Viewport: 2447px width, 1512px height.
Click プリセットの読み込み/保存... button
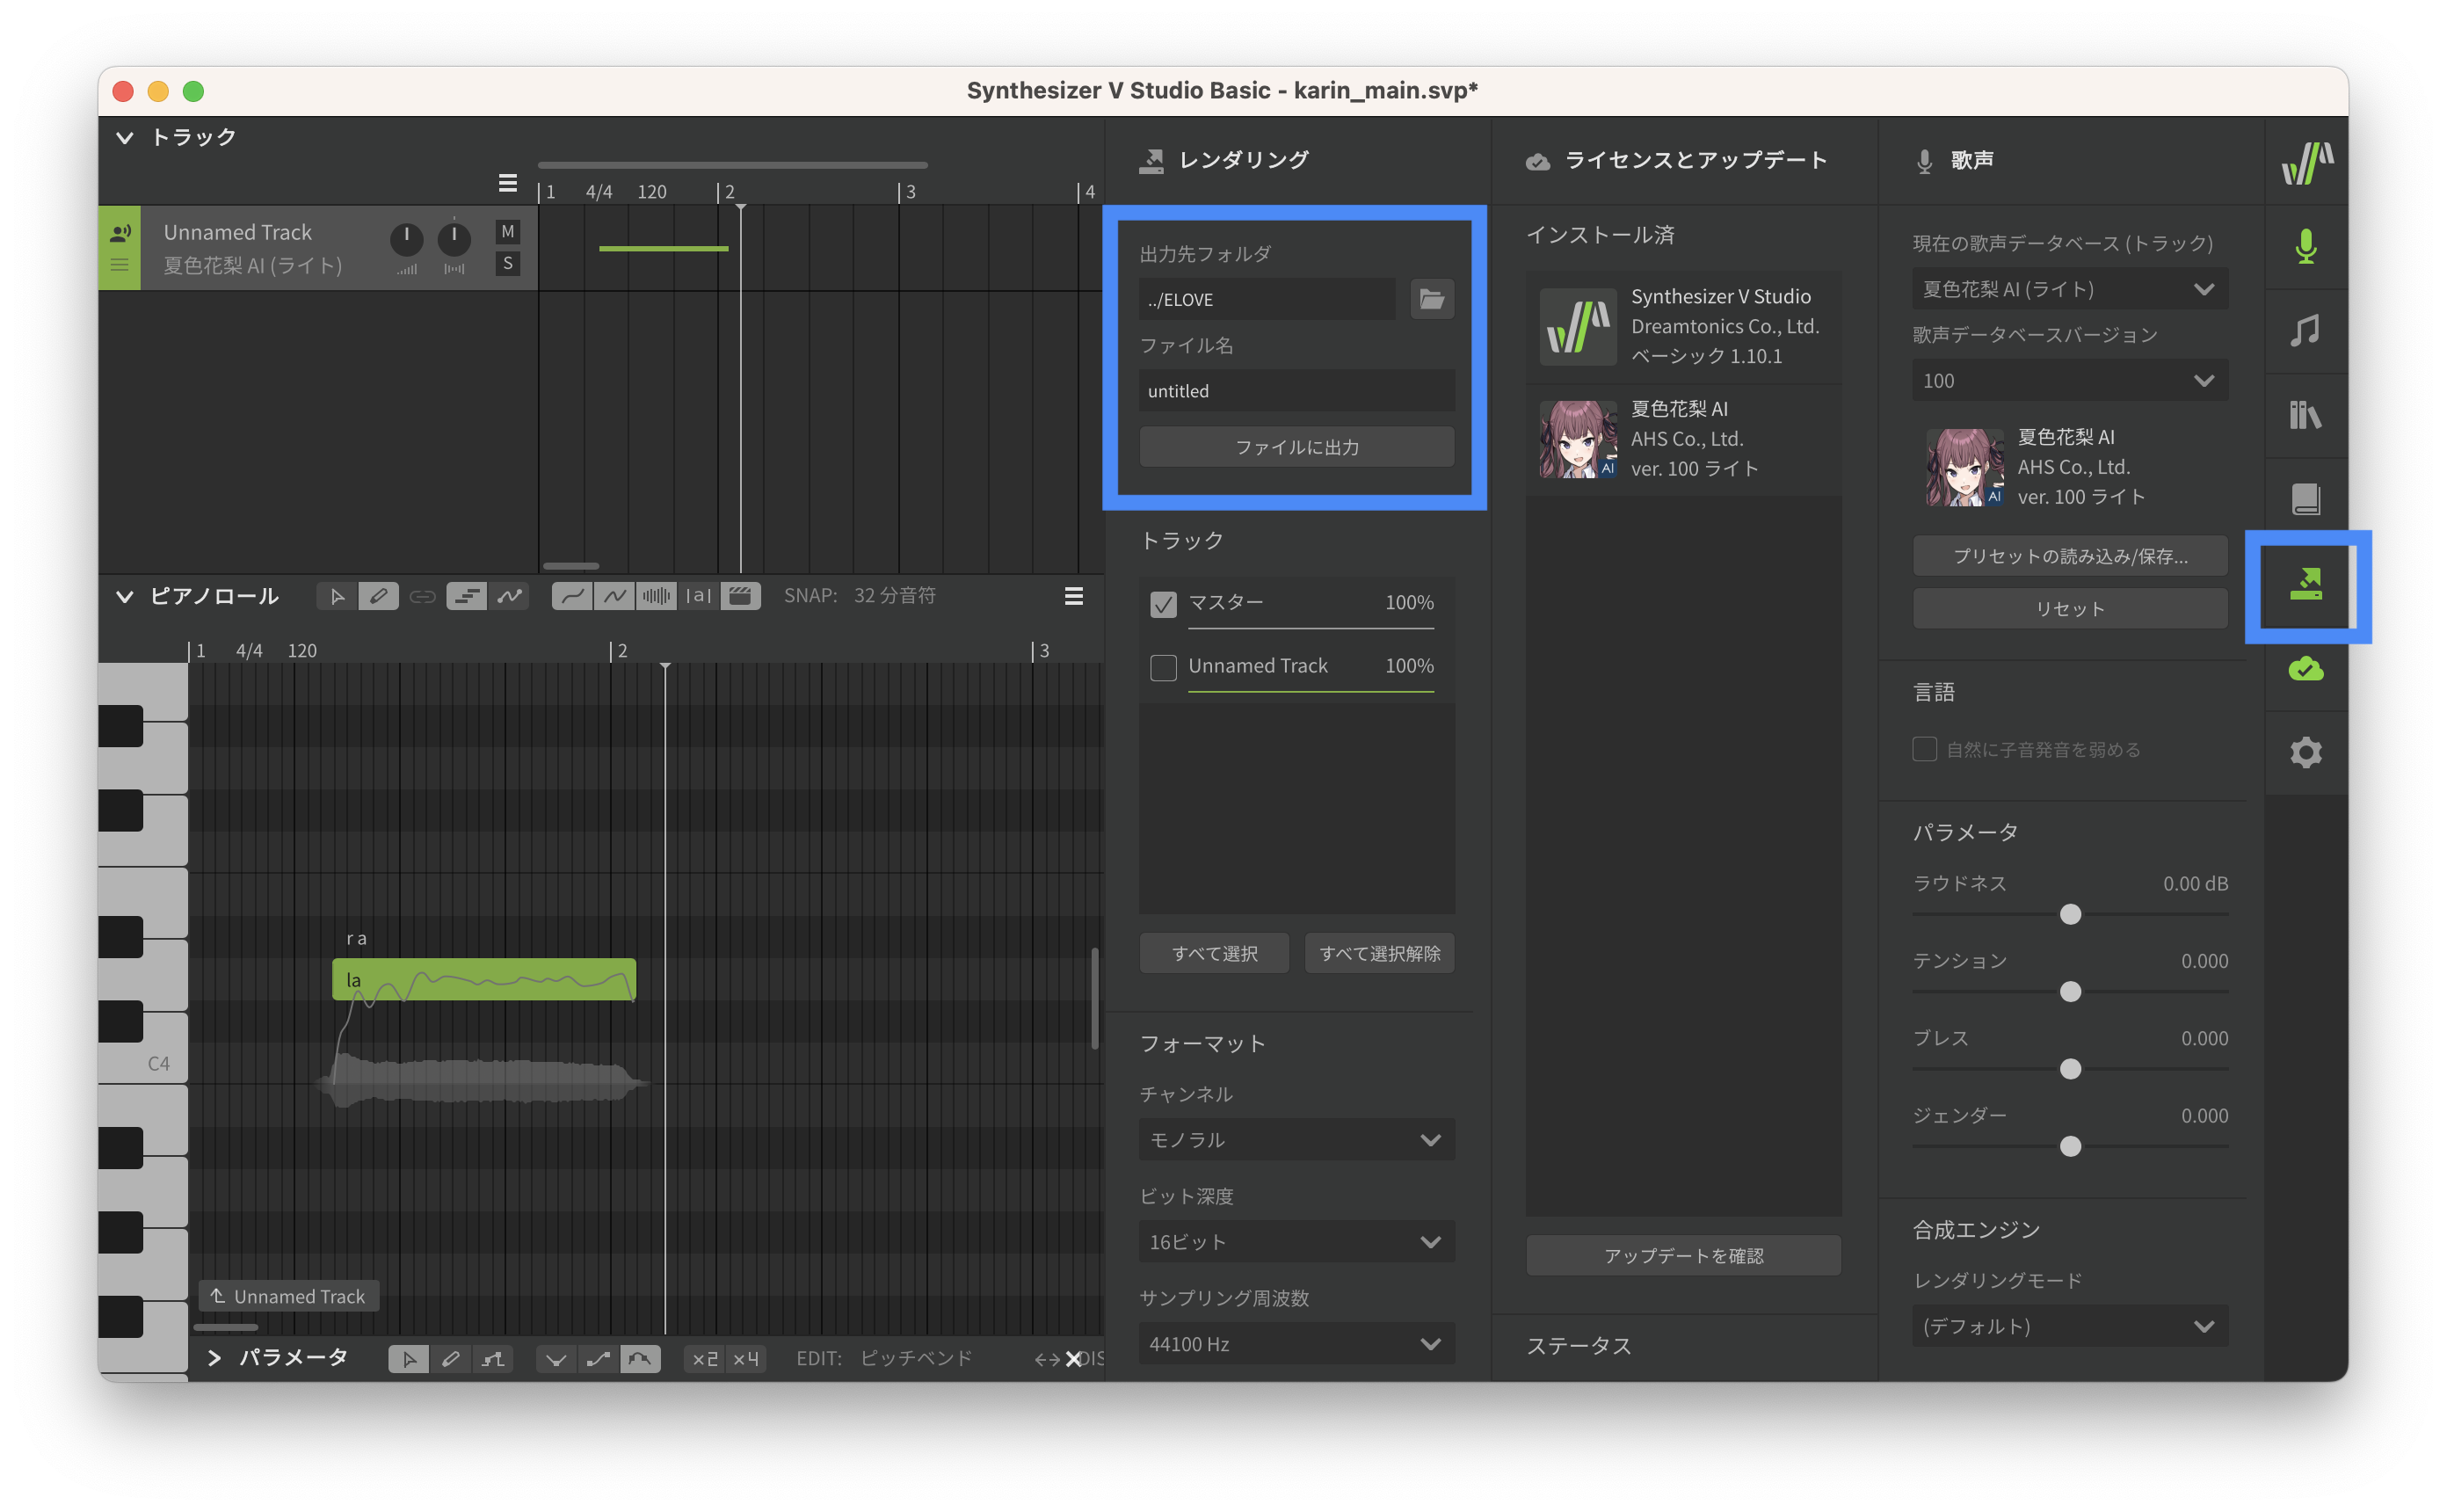point(2070,557)
